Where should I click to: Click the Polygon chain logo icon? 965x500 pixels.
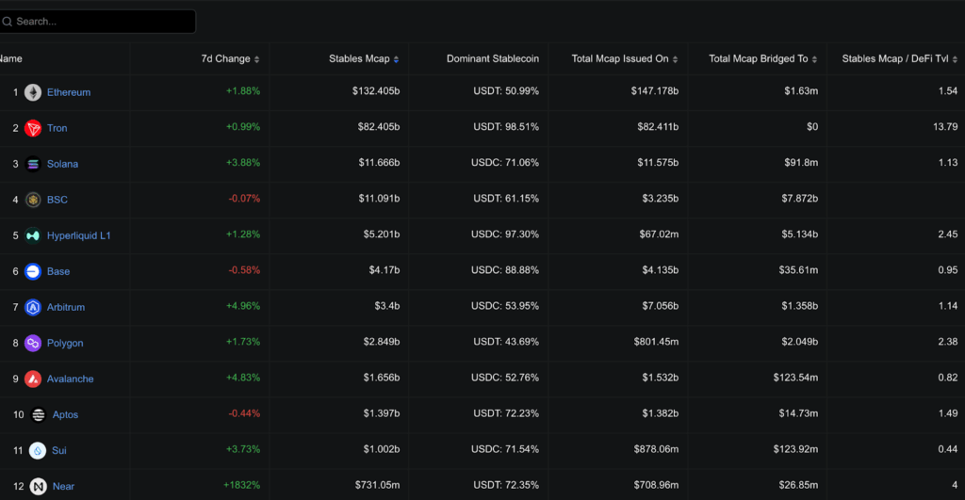[33, 343]
